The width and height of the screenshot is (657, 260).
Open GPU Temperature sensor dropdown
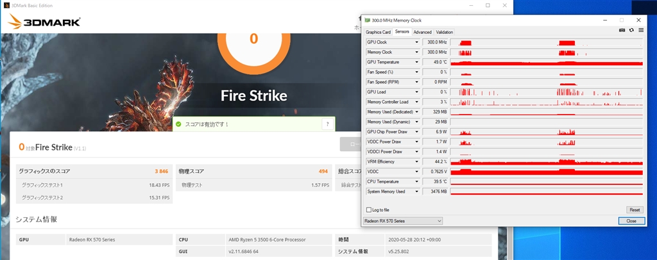click(x=417, y=62)
